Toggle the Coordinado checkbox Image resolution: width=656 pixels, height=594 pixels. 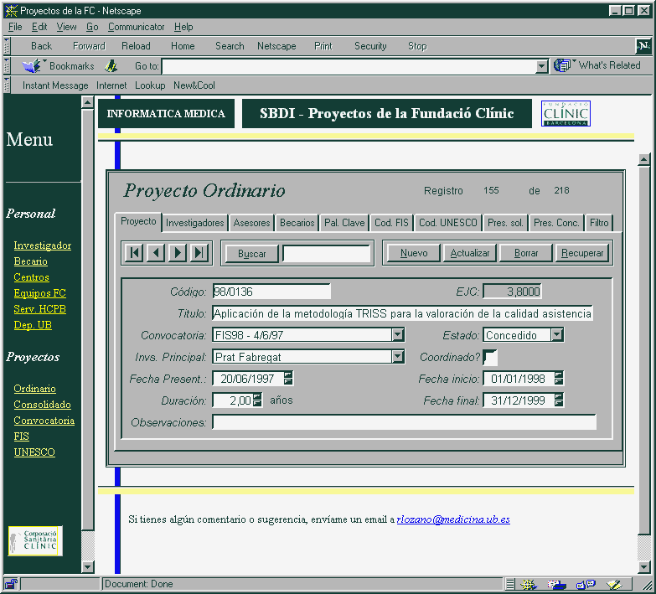[490, 358]
